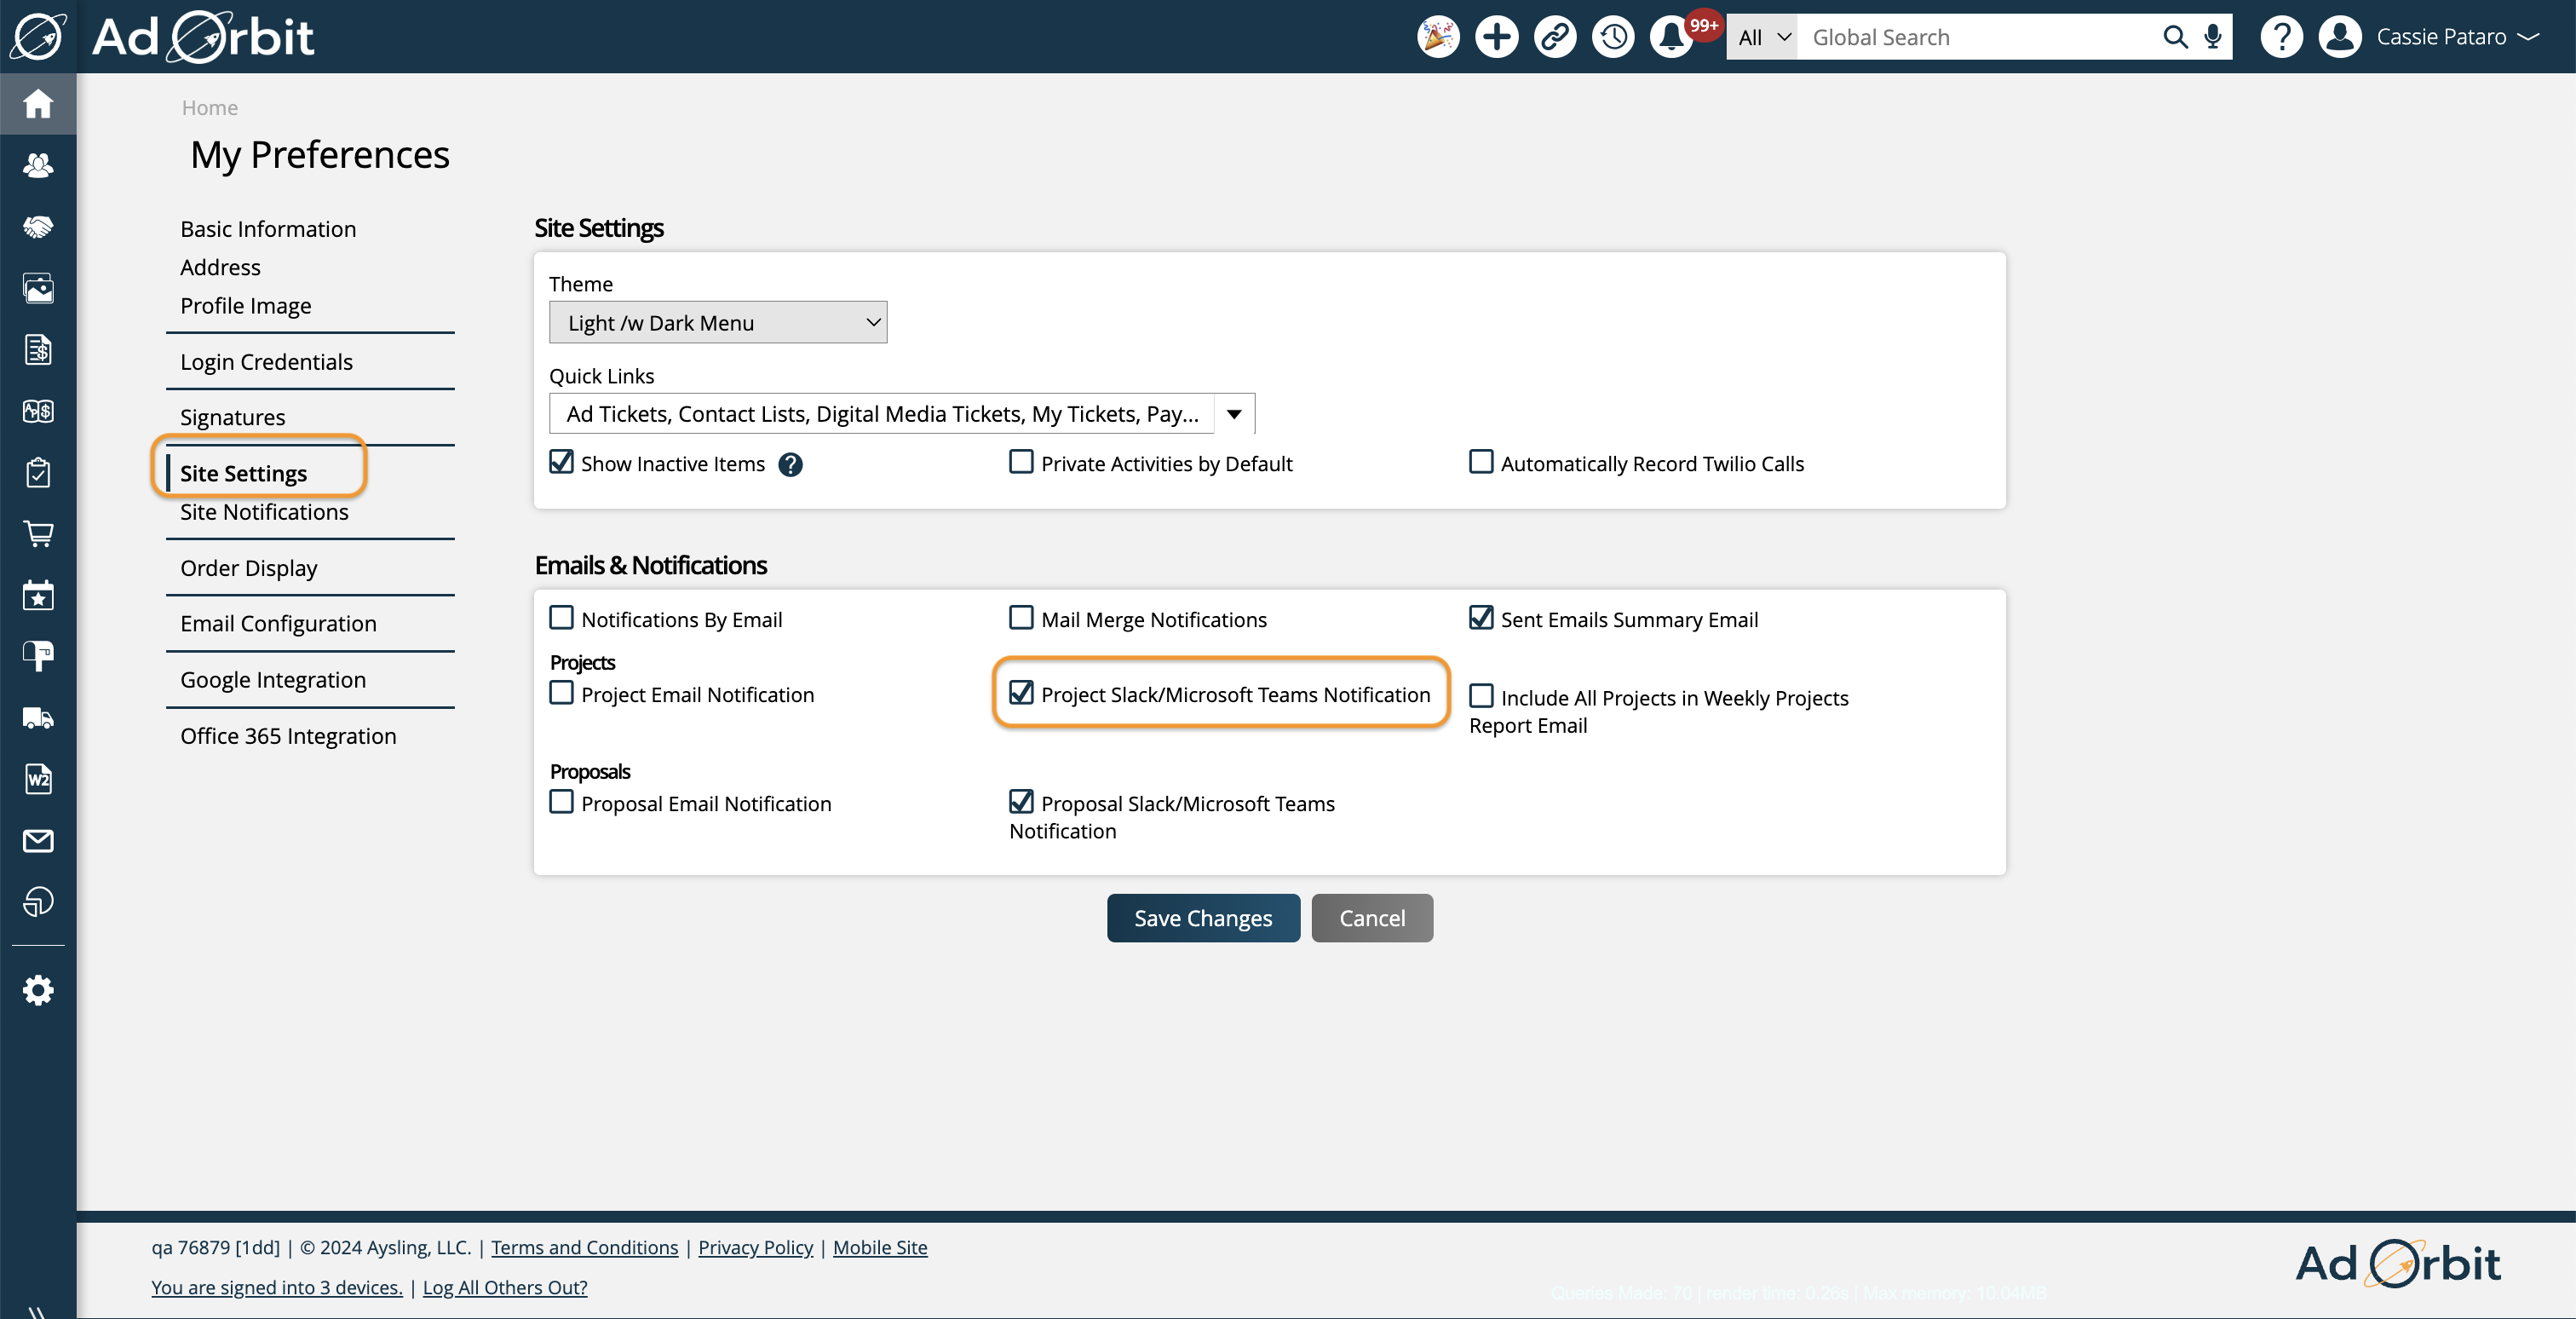Open Terms and Conditions link
Viewport: 2576px width, 1319px height.
(x=584, y=1247)
